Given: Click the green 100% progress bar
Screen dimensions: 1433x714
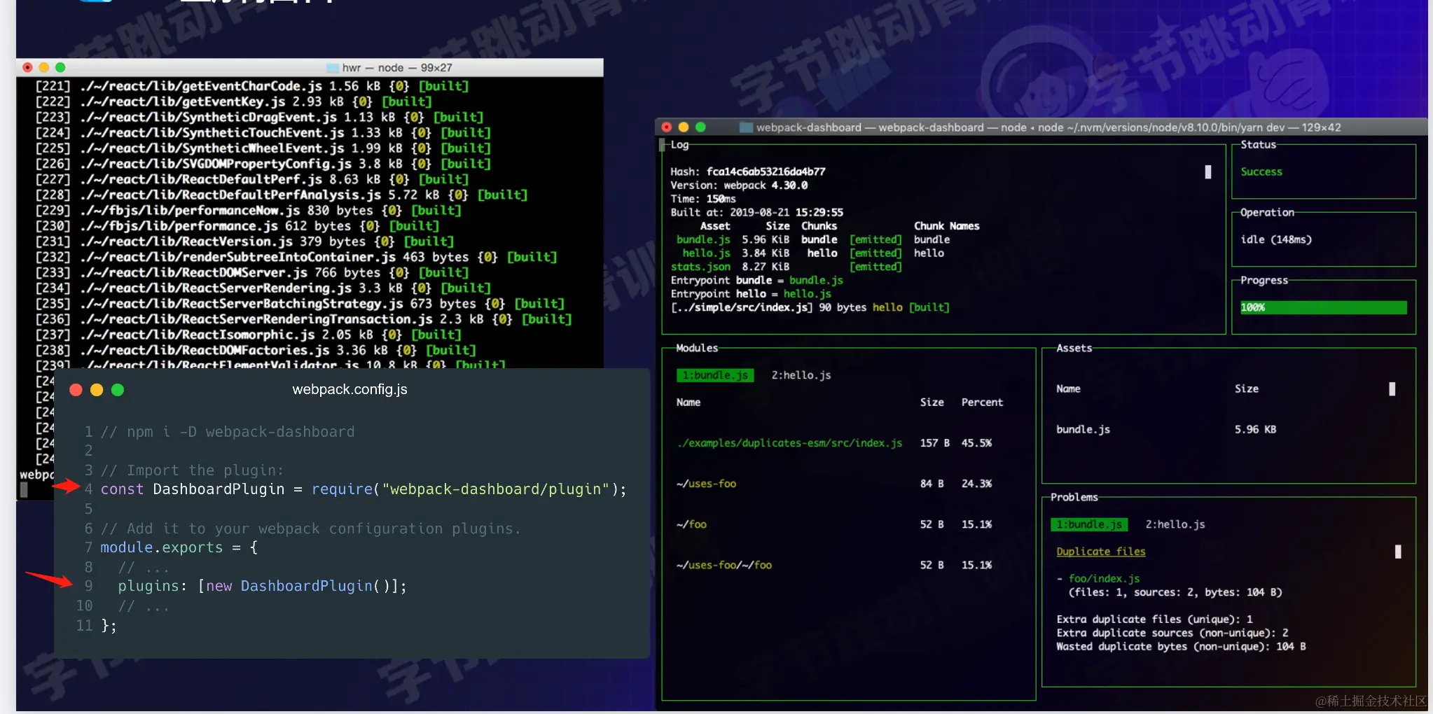Looking at the screenshot, I should (x=1324, y=307).
